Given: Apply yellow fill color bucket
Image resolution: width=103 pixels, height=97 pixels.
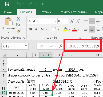Looking at the screenshot, I should pos(65,29).
